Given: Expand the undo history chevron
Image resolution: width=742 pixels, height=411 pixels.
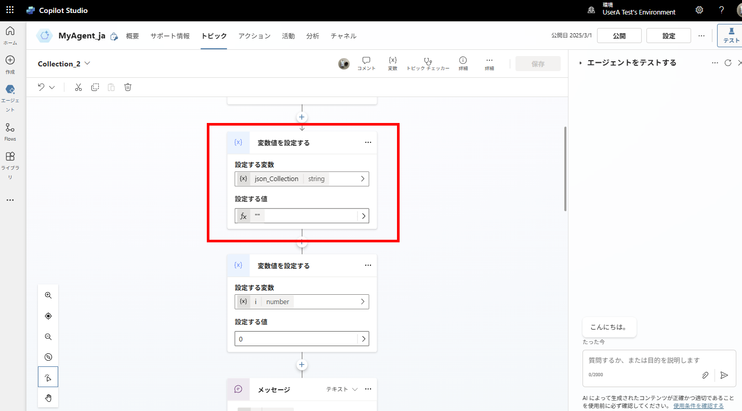Looking at the screenshot, I should (x=51, y=87).
